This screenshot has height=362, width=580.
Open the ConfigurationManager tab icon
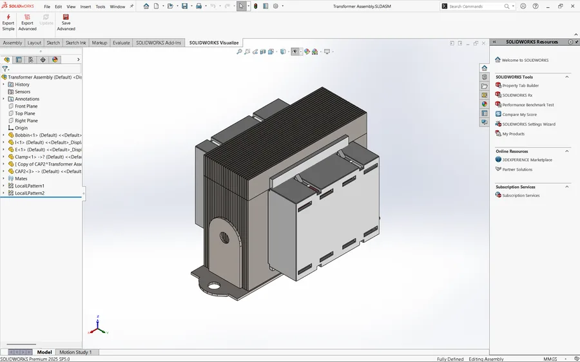31,59
